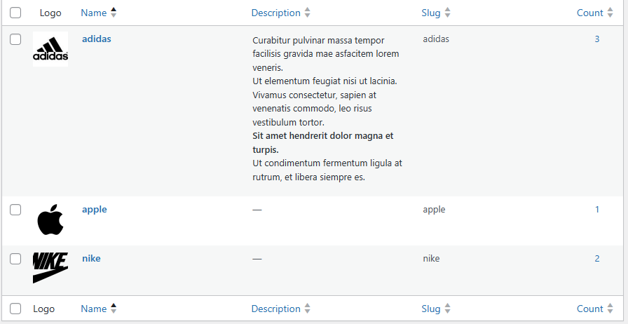Click sort arrows beside top Name header
This screenshot has height=324, width=628.
[114, 13]
